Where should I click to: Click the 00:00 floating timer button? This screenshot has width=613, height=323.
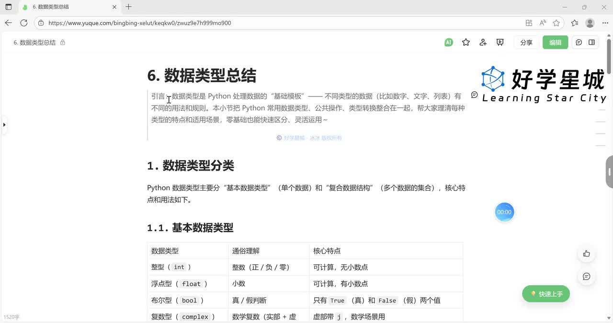pyautogui.click(x=504, y=212)
